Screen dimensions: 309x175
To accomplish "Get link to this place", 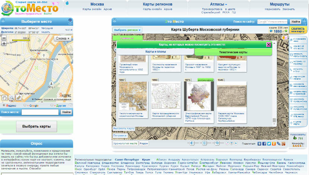I will click(x=298, y=47).
